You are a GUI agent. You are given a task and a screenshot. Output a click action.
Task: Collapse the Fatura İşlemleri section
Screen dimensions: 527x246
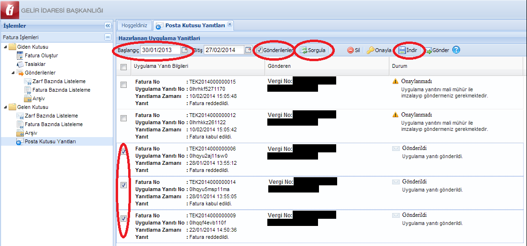pos(108,37)
